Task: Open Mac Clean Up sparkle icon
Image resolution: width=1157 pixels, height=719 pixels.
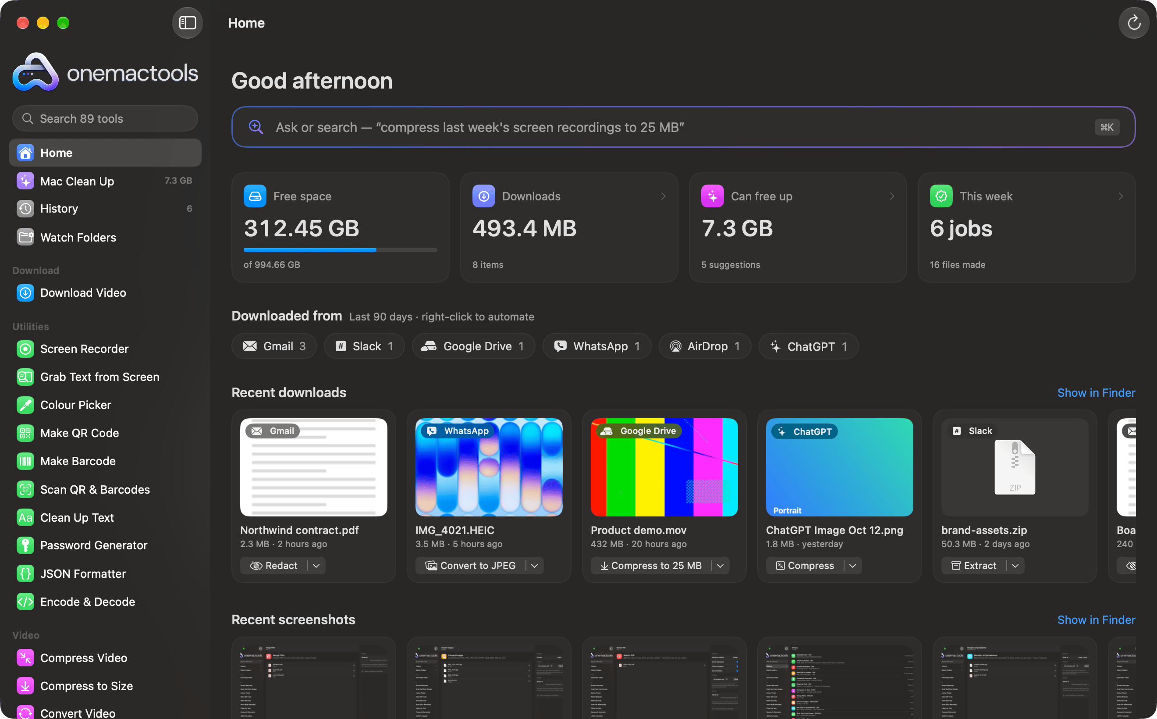Action: coord(25,181)
